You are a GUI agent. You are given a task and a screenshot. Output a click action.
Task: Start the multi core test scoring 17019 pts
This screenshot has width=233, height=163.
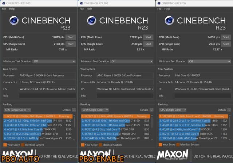tap(71, 37)
